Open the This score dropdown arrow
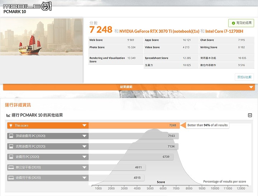Image resolution: width=258 pixels, height=196 pixels. point(84,125)
